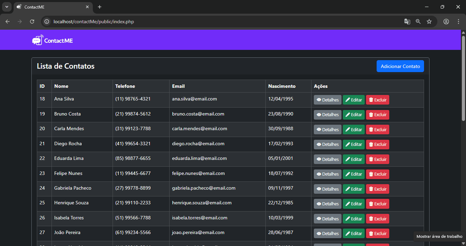Click the ContactME logo in the header
The image size is (466, 246).
coord(53,40)
